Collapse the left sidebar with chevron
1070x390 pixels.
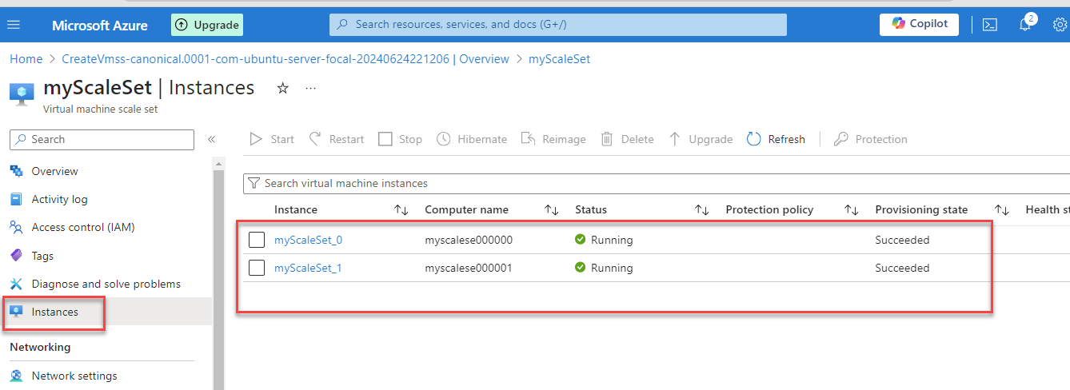pyautogui.click(x=211, y=139)
